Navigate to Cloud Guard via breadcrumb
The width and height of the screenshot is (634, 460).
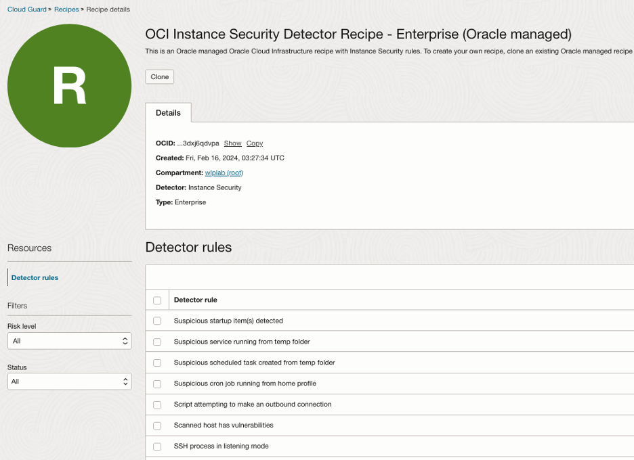27,9
